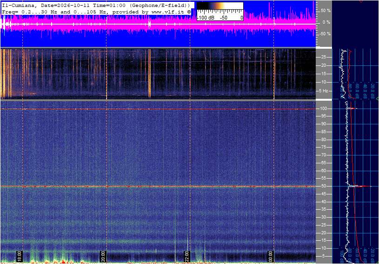This screenshot has height=264, width=379.
Task: Click the '30' Hz tick on the lower scale
Action: 323,217
